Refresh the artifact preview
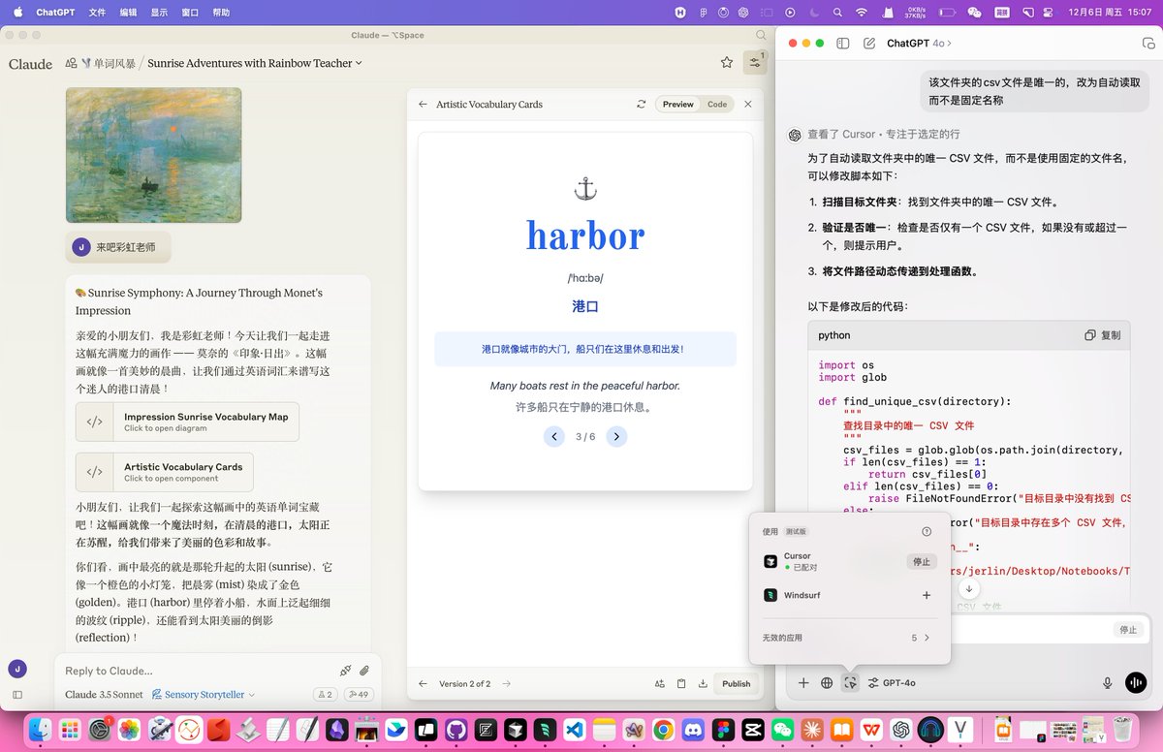The width and height of the screenshot is (1163, 752). click(642, 104)
